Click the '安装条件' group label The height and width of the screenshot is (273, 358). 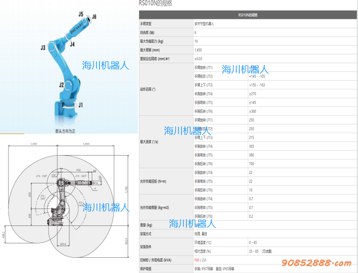pyautogui.click(x=146, y=247)
